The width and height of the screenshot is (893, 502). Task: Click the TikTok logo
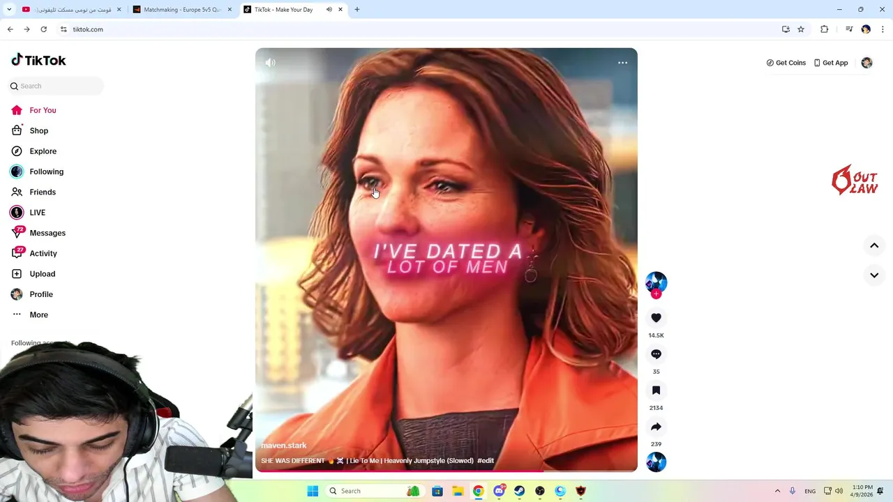[x=38, y=60]
